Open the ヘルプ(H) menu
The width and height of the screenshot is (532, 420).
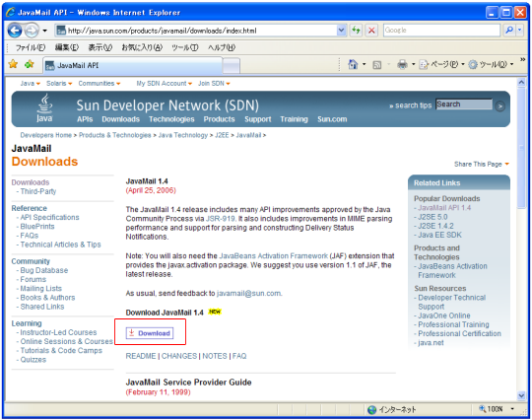pos(222,47)
